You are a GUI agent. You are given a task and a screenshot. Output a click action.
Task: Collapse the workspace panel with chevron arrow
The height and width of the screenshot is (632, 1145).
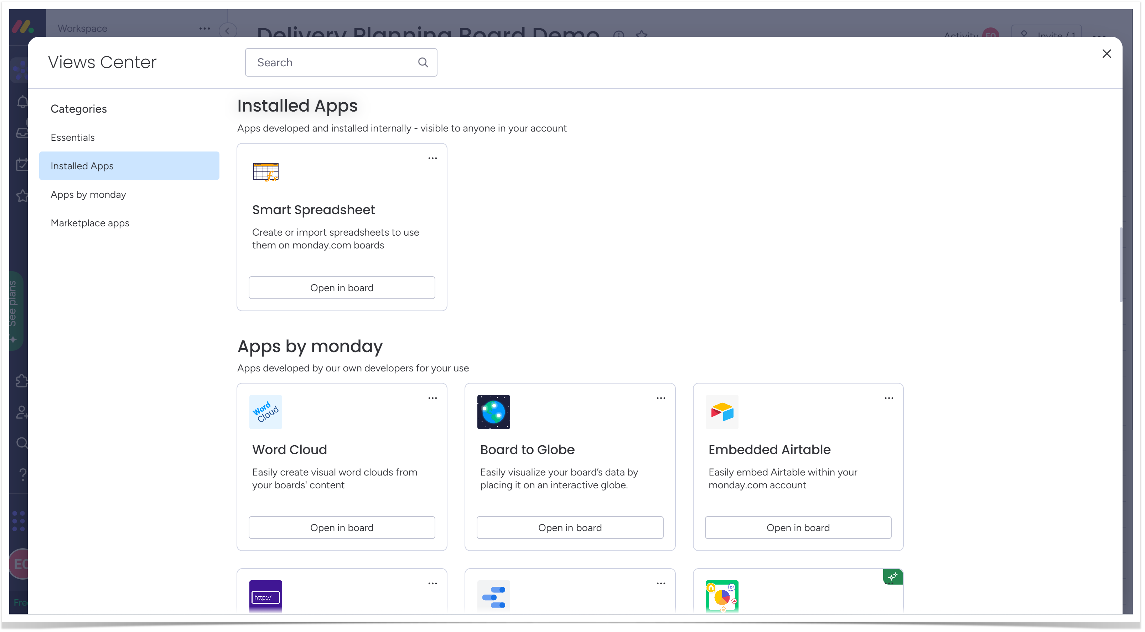(x=228, y=31)
